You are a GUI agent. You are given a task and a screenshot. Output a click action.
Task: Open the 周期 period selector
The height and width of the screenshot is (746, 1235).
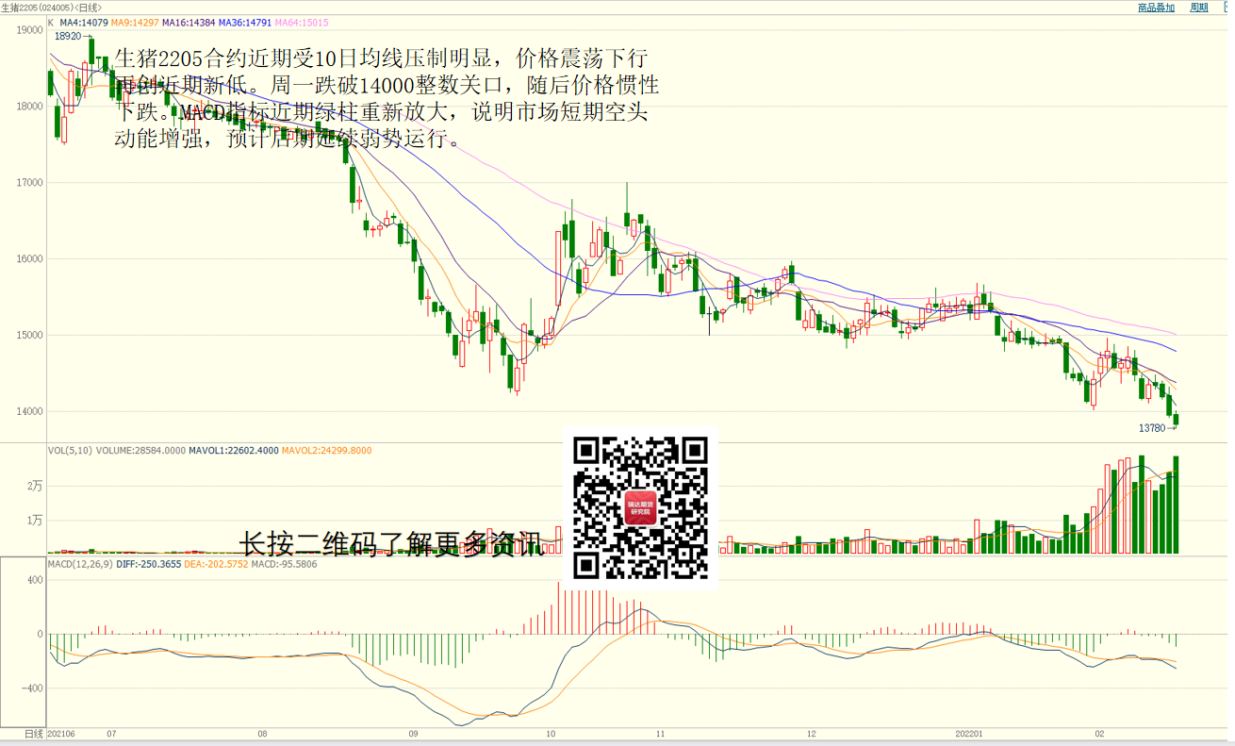(1198, 8)
